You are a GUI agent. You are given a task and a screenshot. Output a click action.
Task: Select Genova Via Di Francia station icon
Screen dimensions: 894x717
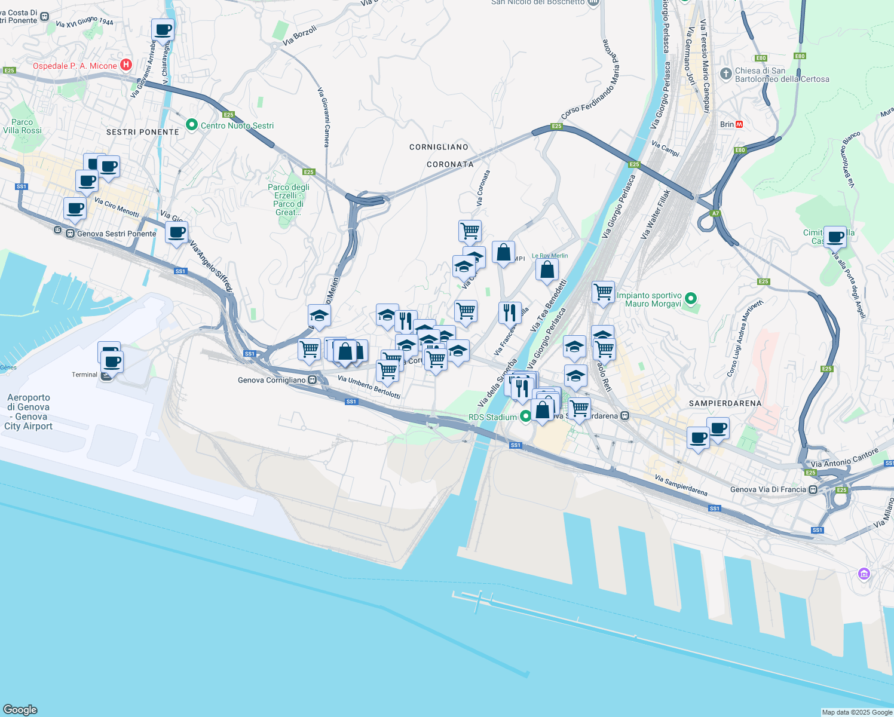[813, 489]
